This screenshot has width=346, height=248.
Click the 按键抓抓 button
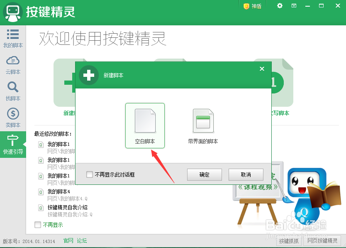click(289, 241)
